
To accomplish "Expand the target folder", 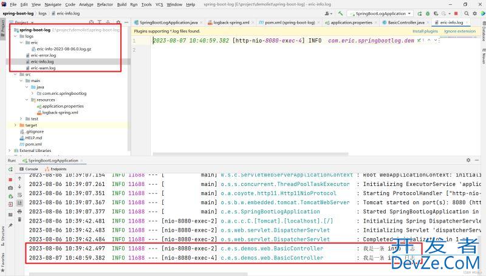I will click(15, 125).
